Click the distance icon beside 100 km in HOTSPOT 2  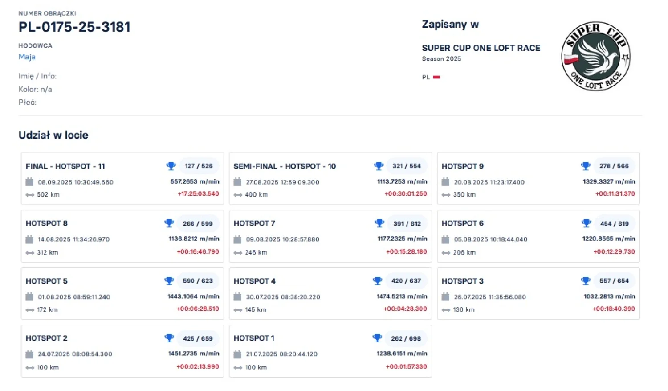(30, 368)
